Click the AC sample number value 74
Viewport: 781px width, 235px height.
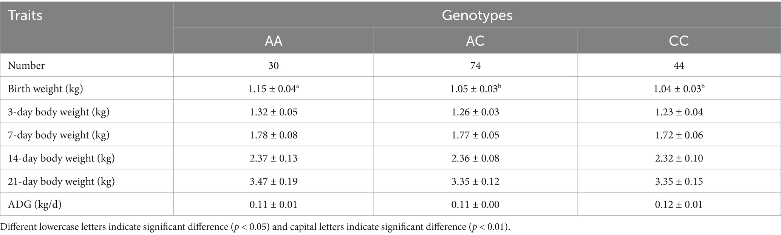[x=475, y=66]
